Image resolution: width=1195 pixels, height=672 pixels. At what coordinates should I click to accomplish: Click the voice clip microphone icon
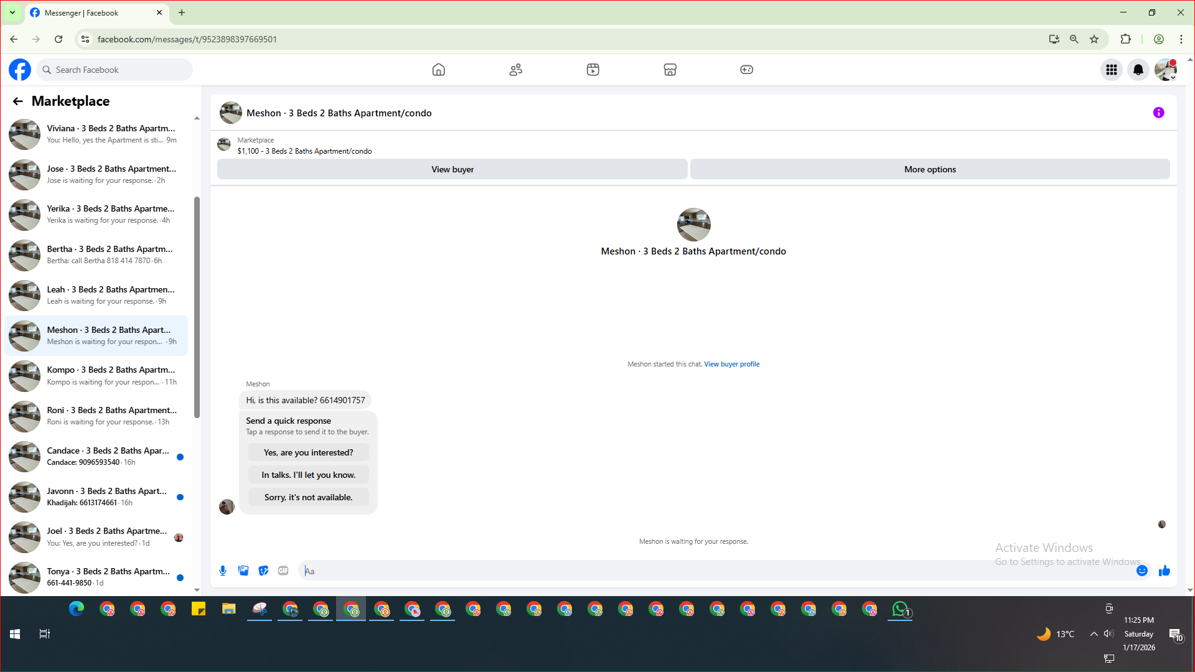(223, 571)
